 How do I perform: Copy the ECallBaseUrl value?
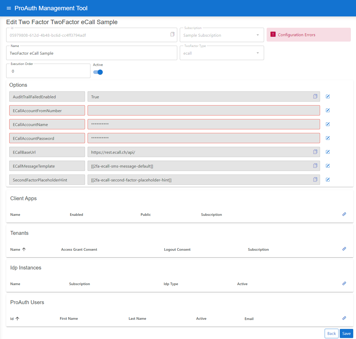click(315, 152)
